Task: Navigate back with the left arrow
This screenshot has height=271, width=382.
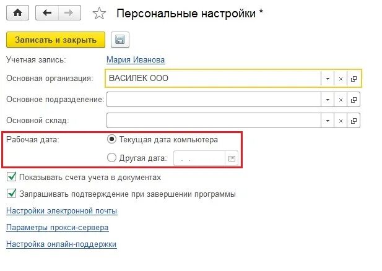Action: pyautogui.click(x=47, y=12)
